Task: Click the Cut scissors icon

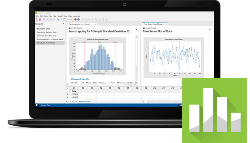Action: click(x=47, y=19)
